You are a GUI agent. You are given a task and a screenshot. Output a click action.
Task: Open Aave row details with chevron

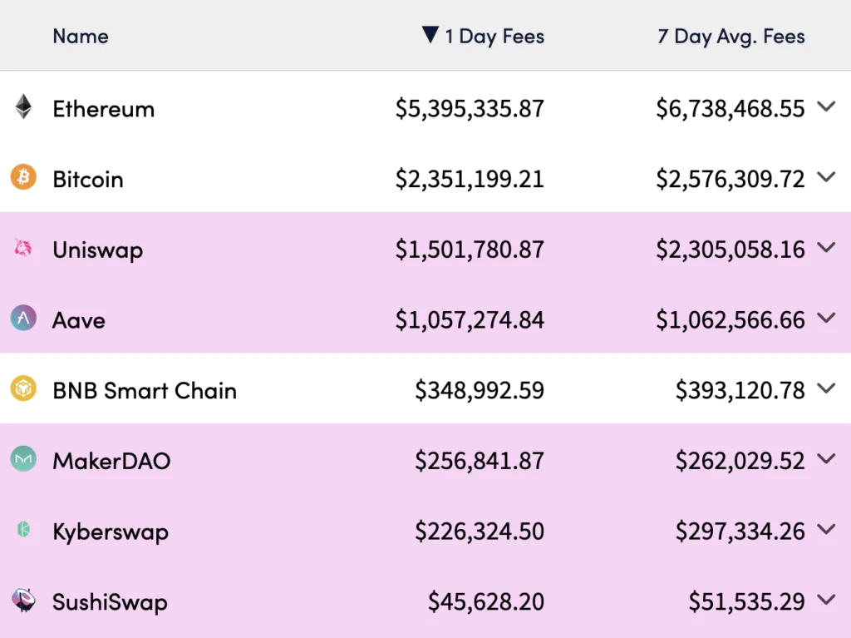point(825,318)
